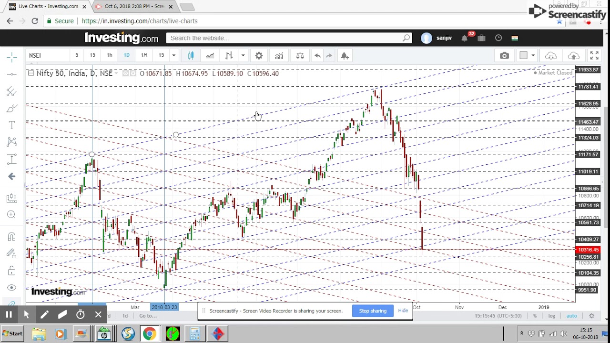Select the brush drawing tool
The height and width of the screenshot is (343, 610).
pyautogui.click(x=12, y=109)
